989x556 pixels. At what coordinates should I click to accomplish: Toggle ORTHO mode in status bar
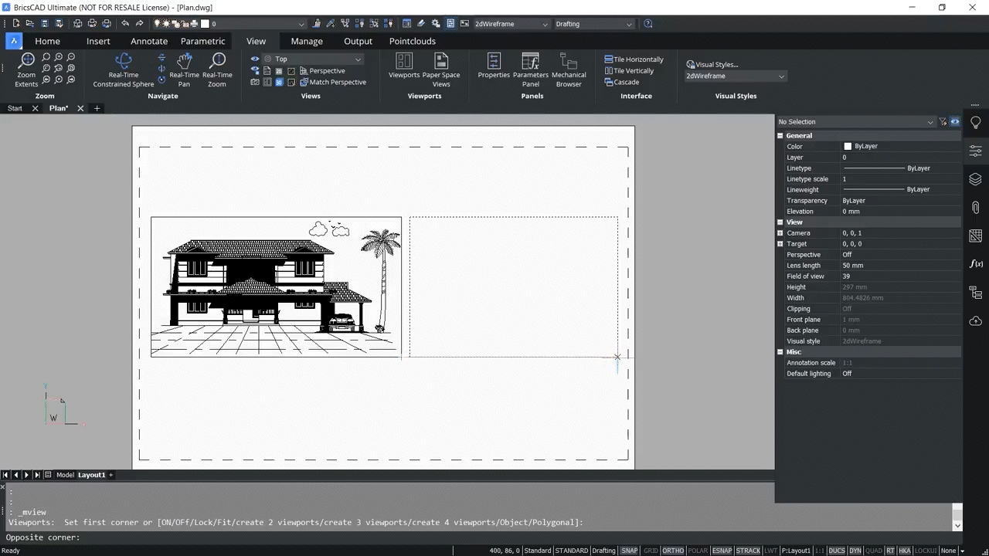673,550
